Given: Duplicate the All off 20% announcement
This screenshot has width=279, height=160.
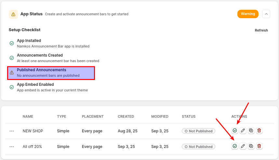Looking at the screenshot, I should (251, 146).
